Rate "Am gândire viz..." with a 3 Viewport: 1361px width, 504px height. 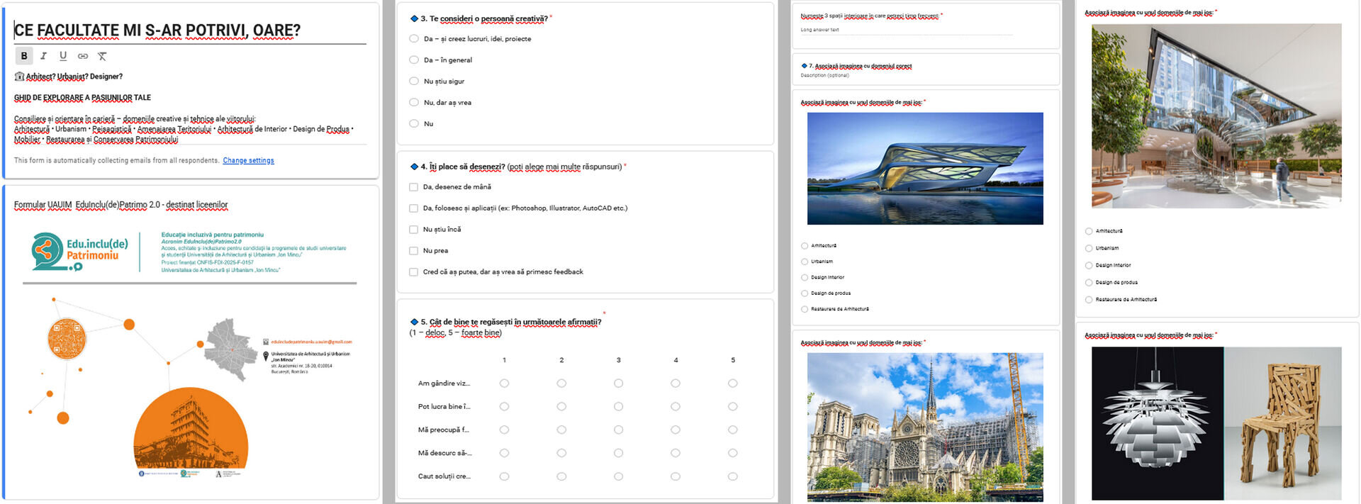[618, 383]
